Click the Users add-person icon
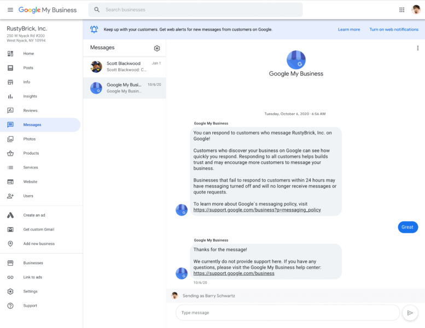 [10, 196]
